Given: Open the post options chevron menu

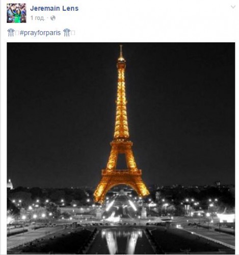Looking at the screenshot, I should [x=233, y=7].
